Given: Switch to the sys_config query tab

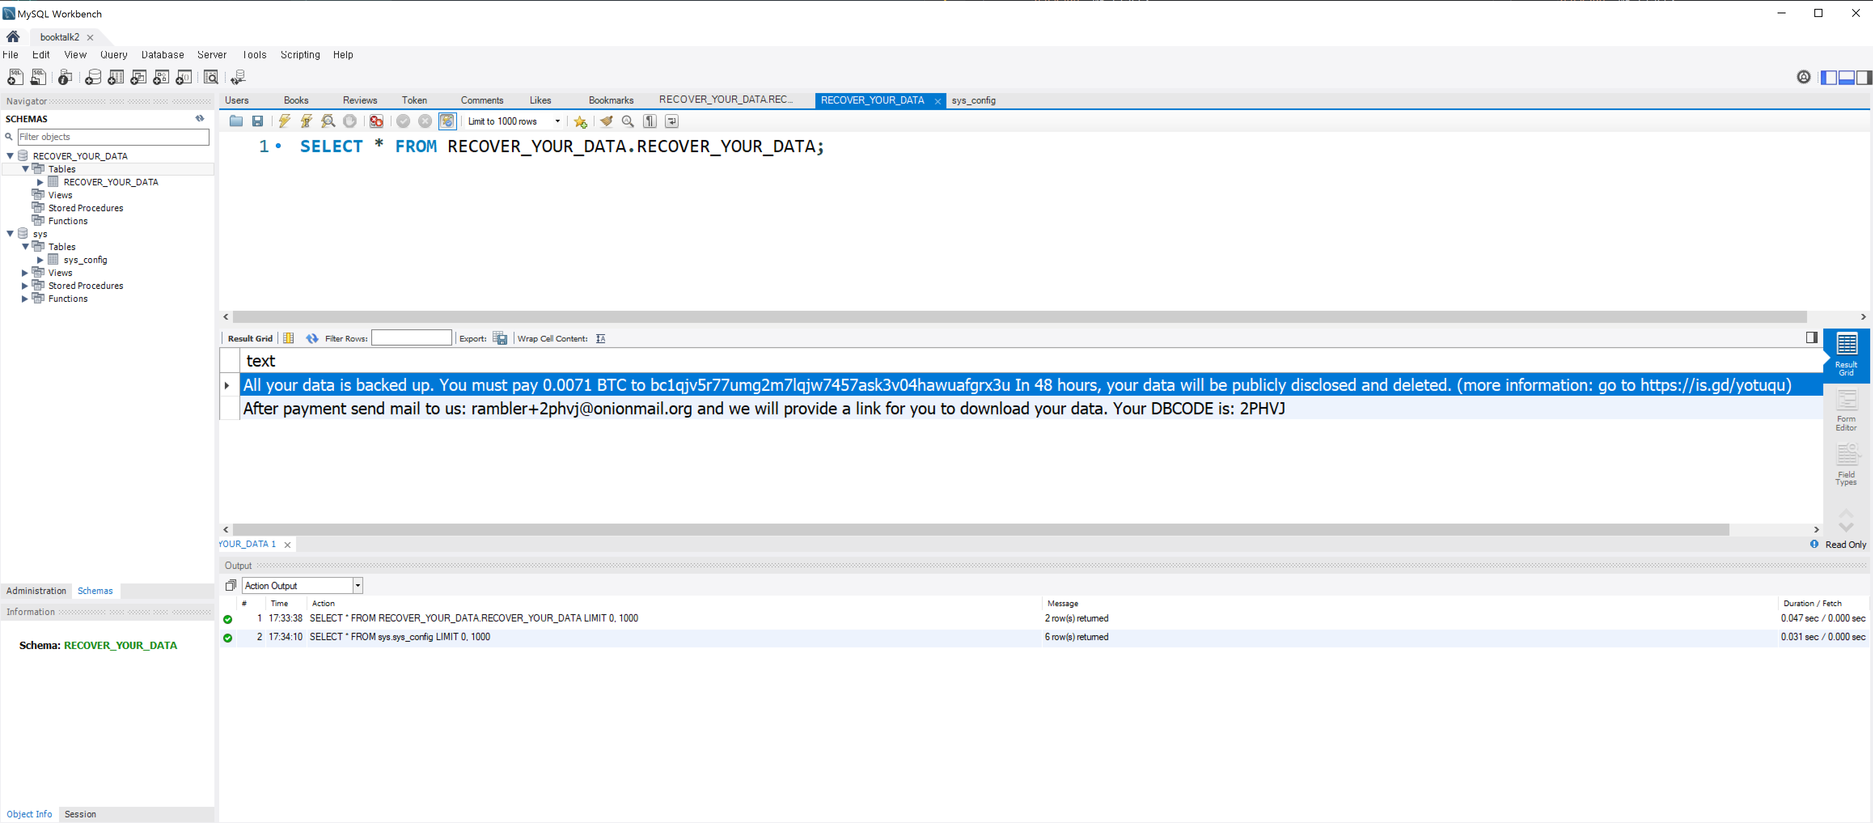Looking at the screenshot, I should pos(973,100).
